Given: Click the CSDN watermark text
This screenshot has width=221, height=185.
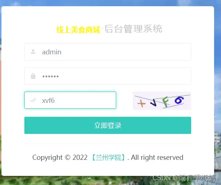Looking at the screenshot, I should [184, 178].
